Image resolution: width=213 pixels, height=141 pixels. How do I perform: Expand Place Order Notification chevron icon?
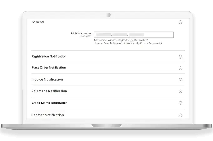180,68
